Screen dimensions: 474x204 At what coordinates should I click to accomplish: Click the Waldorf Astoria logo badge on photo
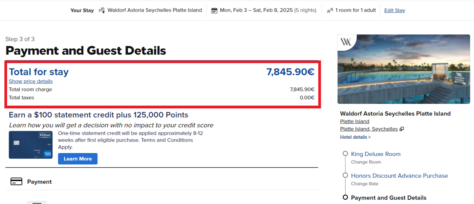[346, 42]
